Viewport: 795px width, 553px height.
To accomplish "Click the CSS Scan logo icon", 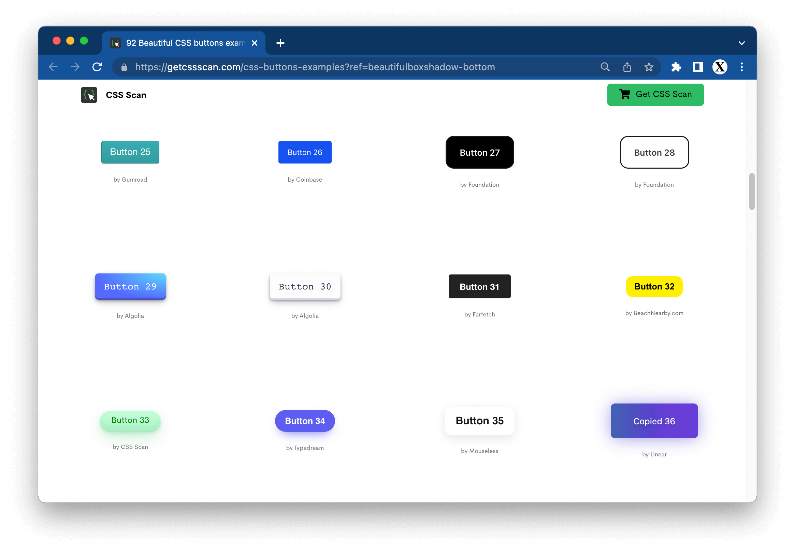I will tap(89, 95).
